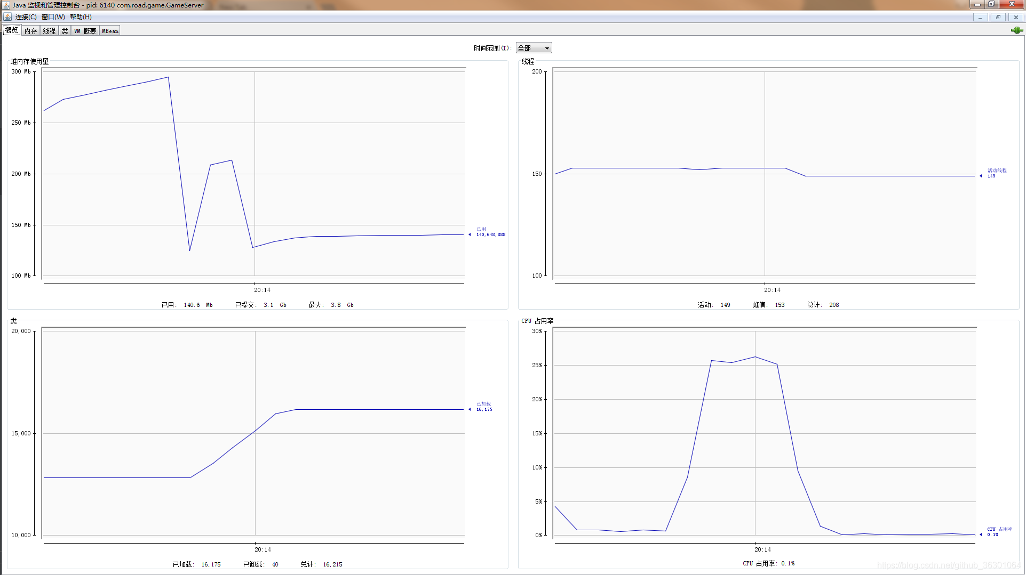Restore the inner connection frame size

click(x=998, y=17)
